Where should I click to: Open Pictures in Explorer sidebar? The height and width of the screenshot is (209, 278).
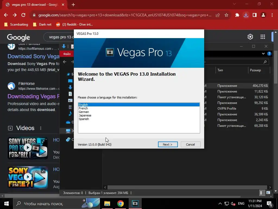click(70, 100)
